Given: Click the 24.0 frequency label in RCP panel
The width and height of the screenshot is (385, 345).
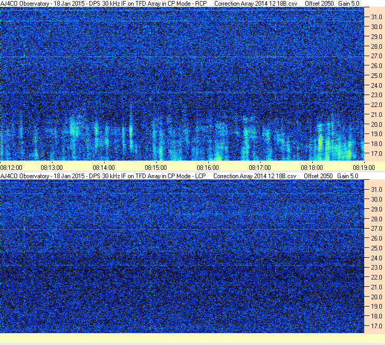Looking at the screenshot, I should coord(377,85).
